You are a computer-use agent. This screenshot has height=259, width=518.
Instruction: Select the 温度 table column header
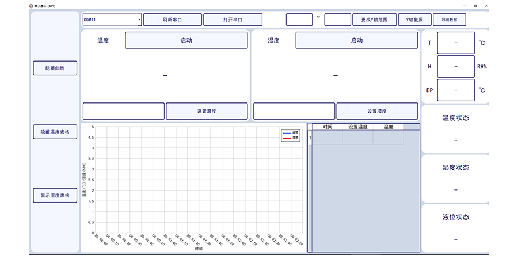pos(388,127)
